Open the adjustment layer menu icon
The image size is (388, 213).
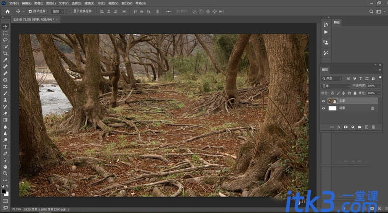pyautogui.click(x=353, y=127)
